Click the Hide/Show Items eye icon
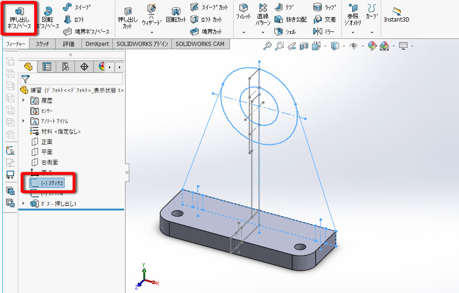Viewport: 459px width, 293px height. 354,46
